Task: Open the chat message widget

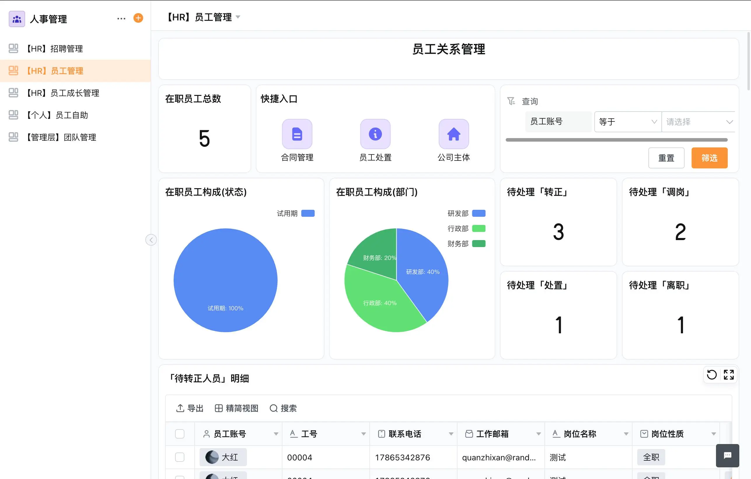Action: pos(727,455)
